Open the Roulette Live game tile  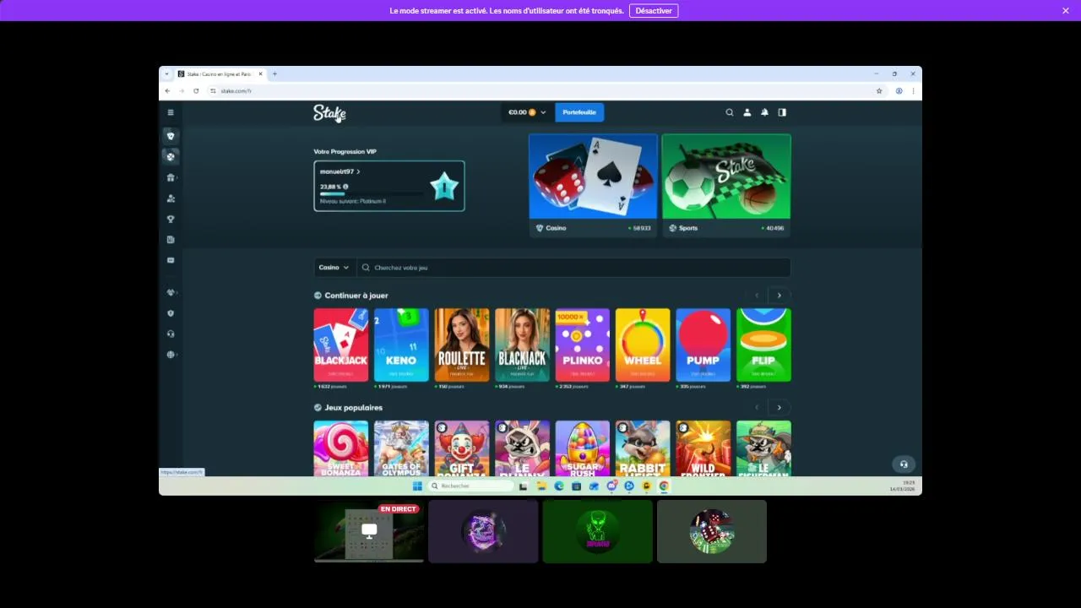pyautogui.click(x=462, y=345)
